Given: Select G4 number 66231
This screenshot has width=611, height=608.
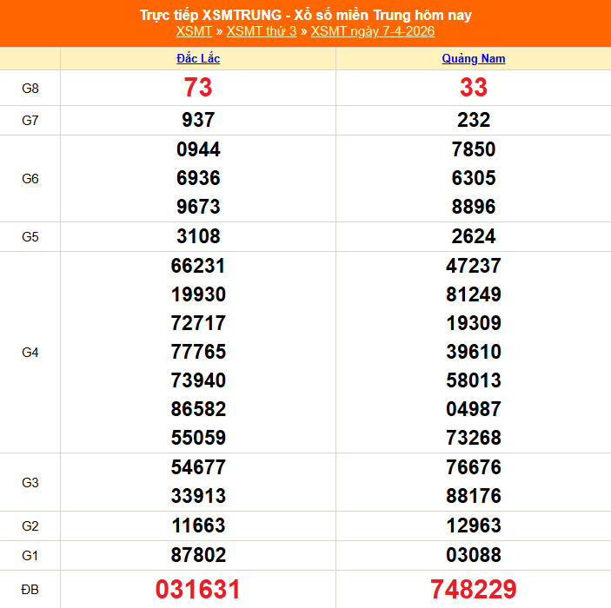Looking at the screenshot, I should click(198, 266).
